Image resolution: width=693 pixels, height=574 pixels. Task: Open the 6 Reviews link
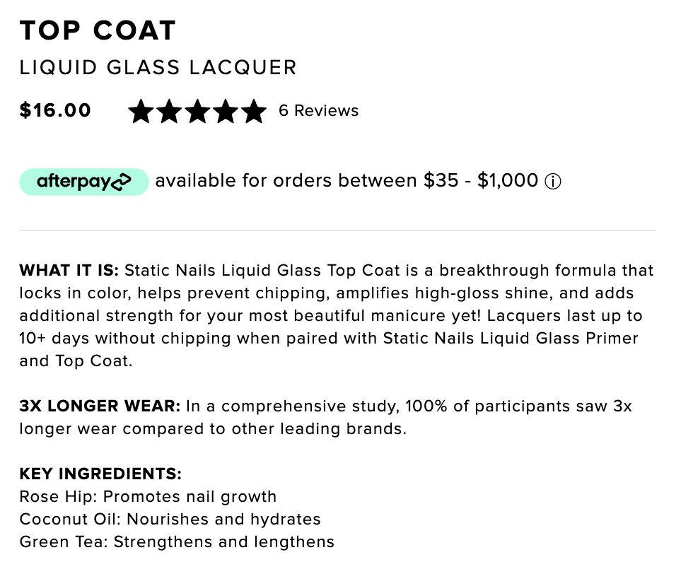318,110
